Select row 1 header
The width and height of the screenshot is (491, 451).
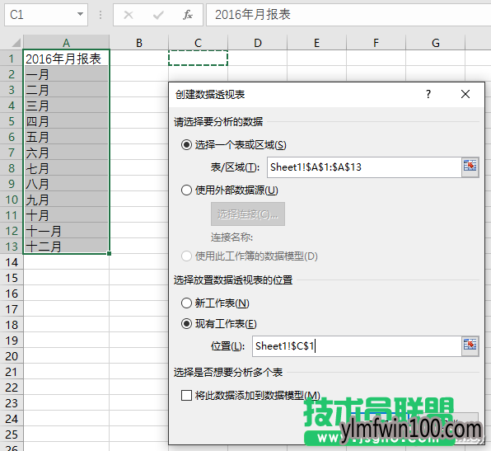[x=12, y=59]
